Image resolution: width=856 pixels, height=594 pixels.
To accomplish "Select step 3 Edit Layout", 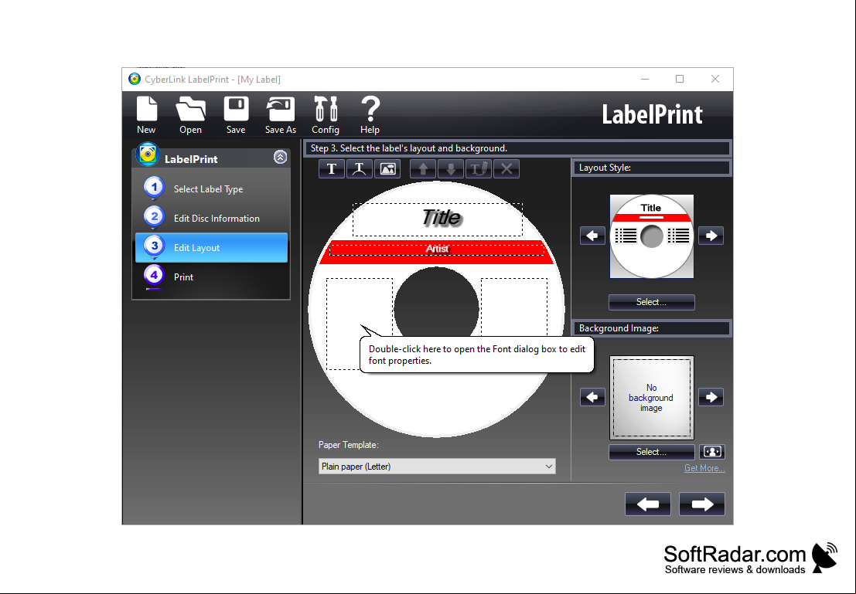I will coord(211,248).
